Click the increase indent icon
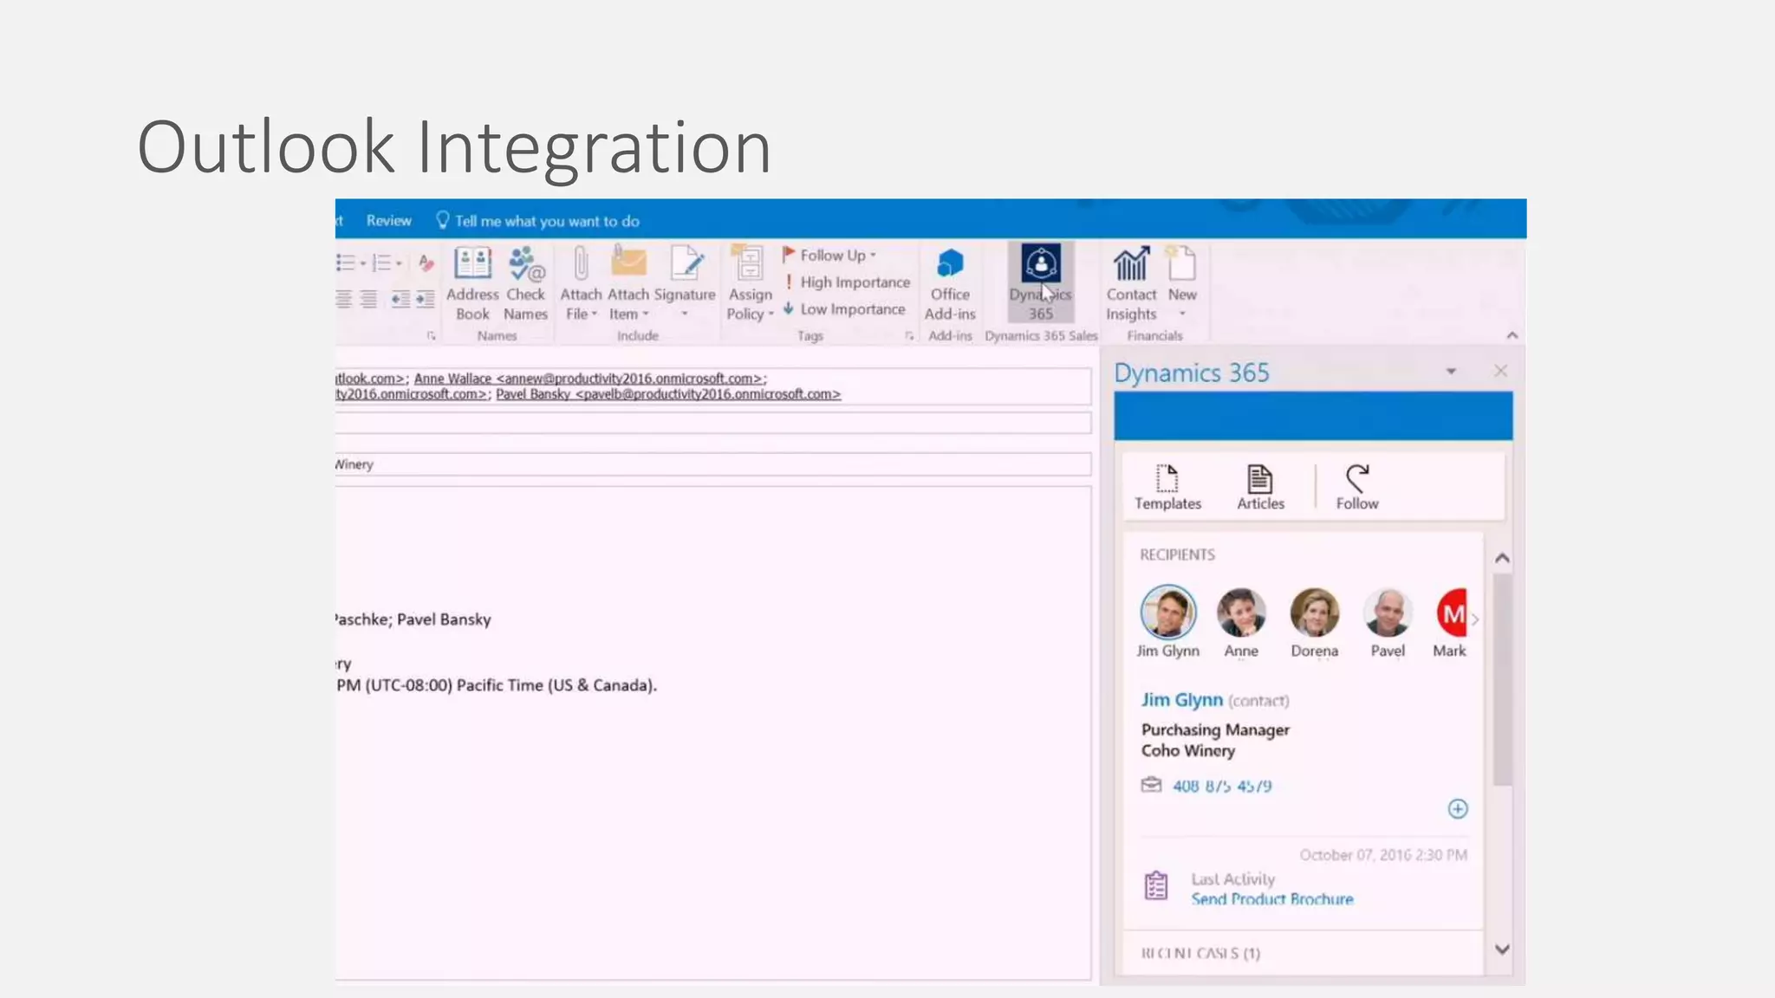The image size is (1775, 998). pyautogui.click(x=425, y=300)
